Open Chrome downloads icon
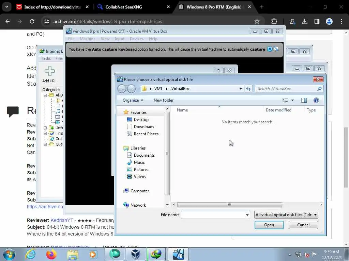349x261 pixels. [304, 21]
